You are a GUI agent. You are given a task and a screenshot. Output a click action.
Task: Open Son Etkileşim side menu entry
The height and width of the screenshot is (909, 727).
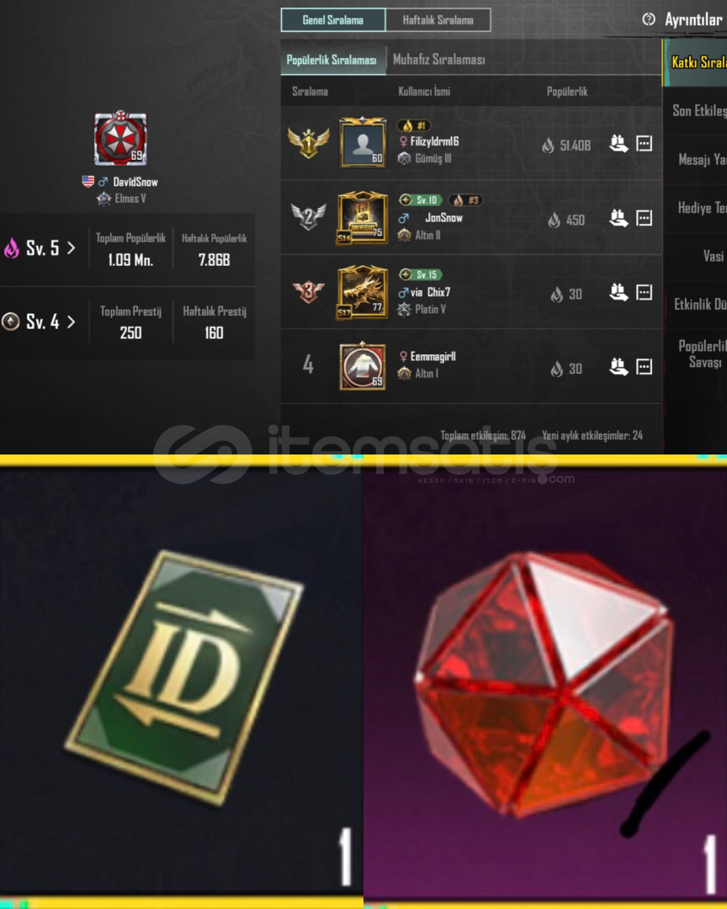click(x=698, y=110)
